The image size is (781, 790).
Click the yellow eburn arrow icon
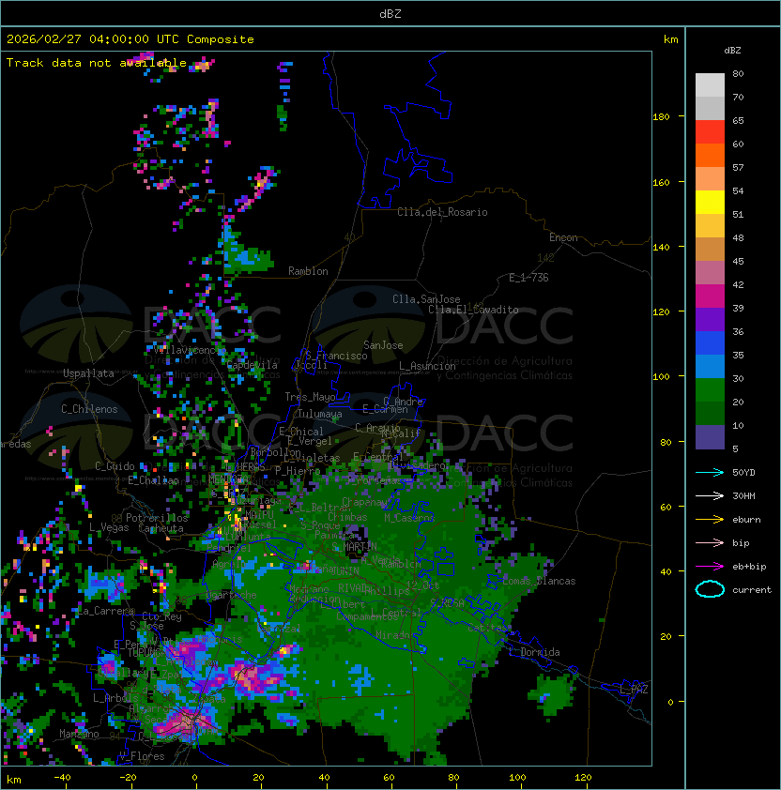[710, 520]
